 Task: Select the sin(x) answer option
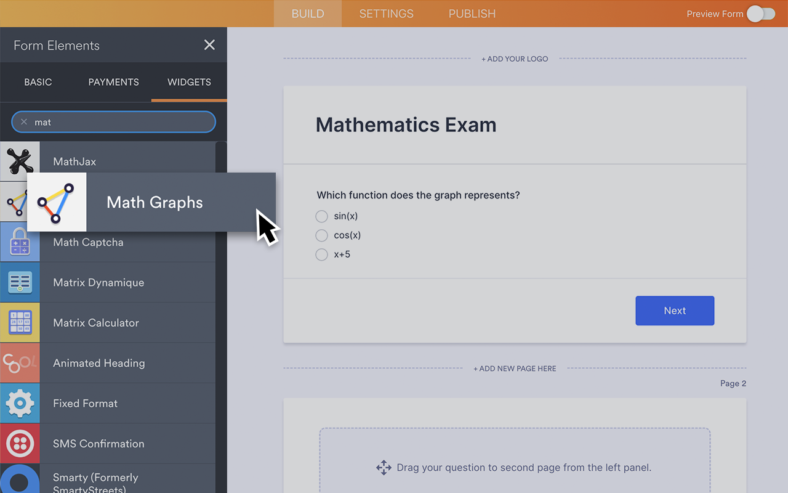[321, 216]
